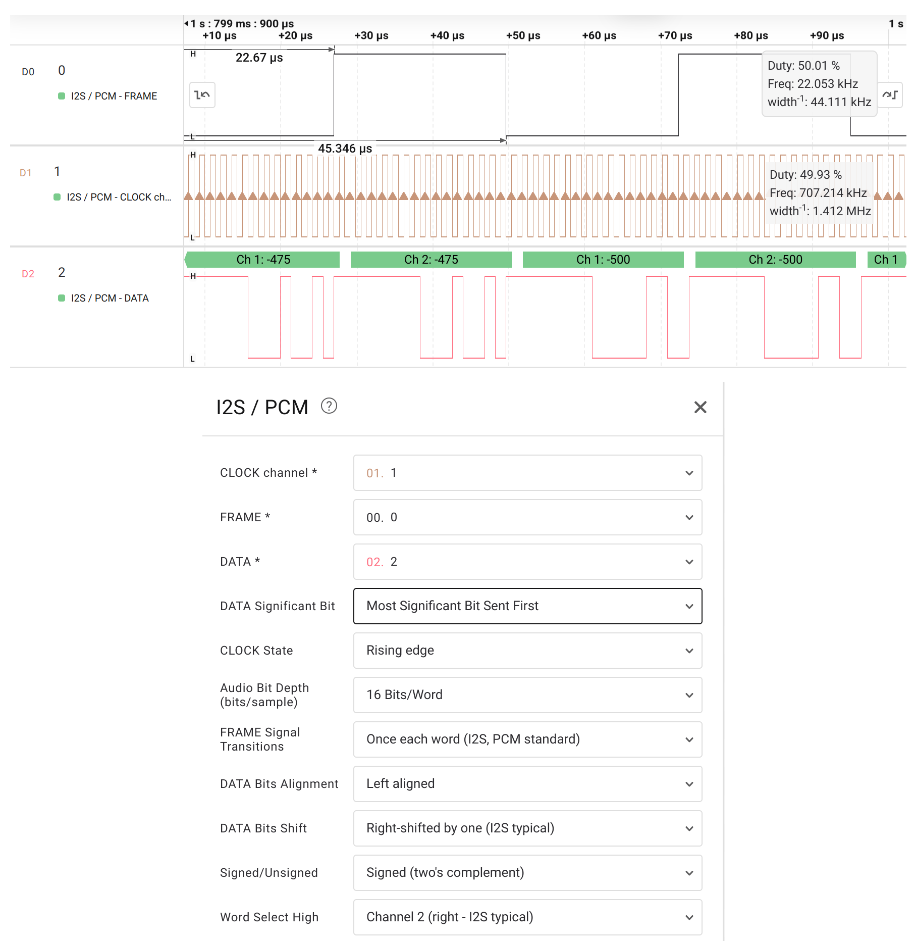The width and height of the screenshot is (914, 941).
Task: Open the Signed/Unsigned dropdown
Action: (527, 873)
